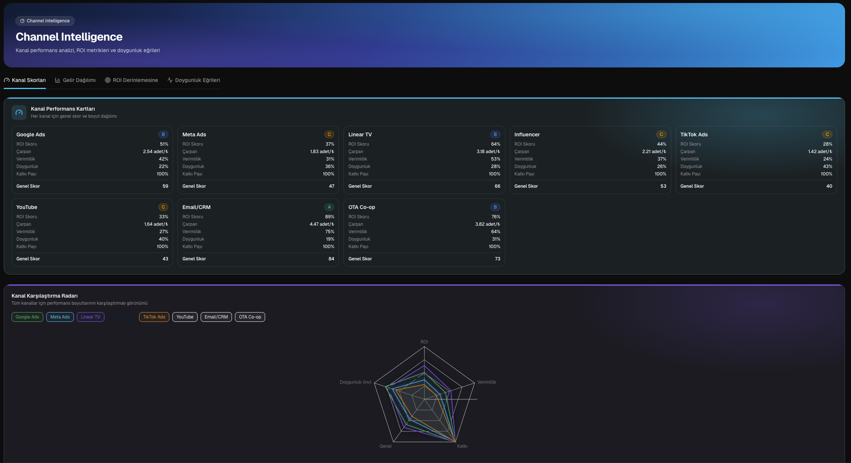Click YouTube Verimlilik value 27%
This screenshot has width=851, height=463.
tap(164, 232)
